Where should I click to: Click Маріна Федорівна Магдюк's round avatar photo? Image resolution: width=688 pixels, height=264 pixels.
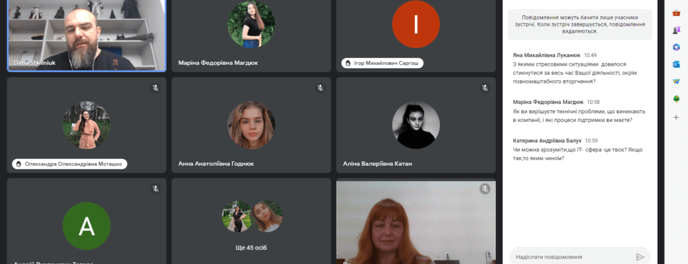point(252,25)
